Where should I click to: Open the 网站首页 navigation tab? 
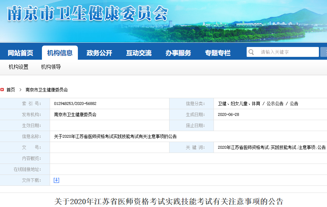[x=20, y=53]
